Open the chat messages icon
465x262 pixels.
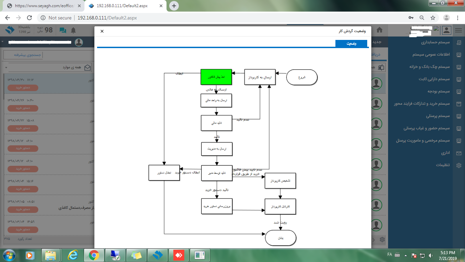pos(63,30)
